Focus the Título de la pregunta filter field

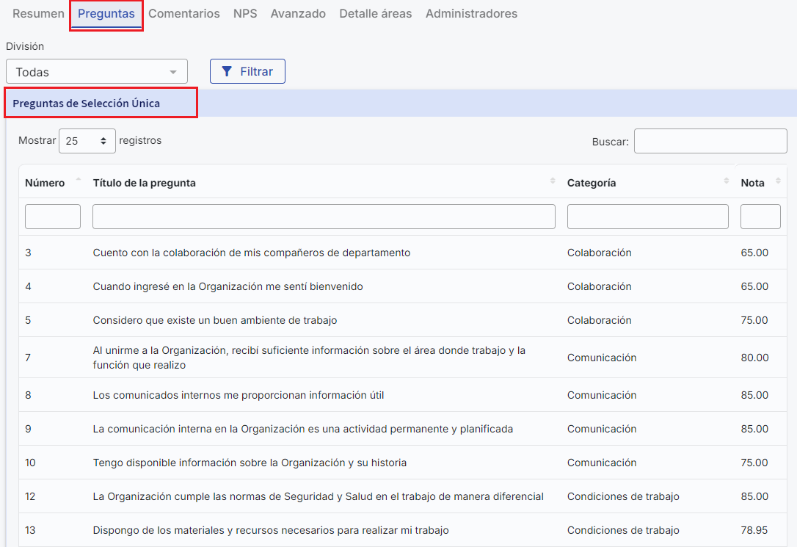tap(324, 217)
